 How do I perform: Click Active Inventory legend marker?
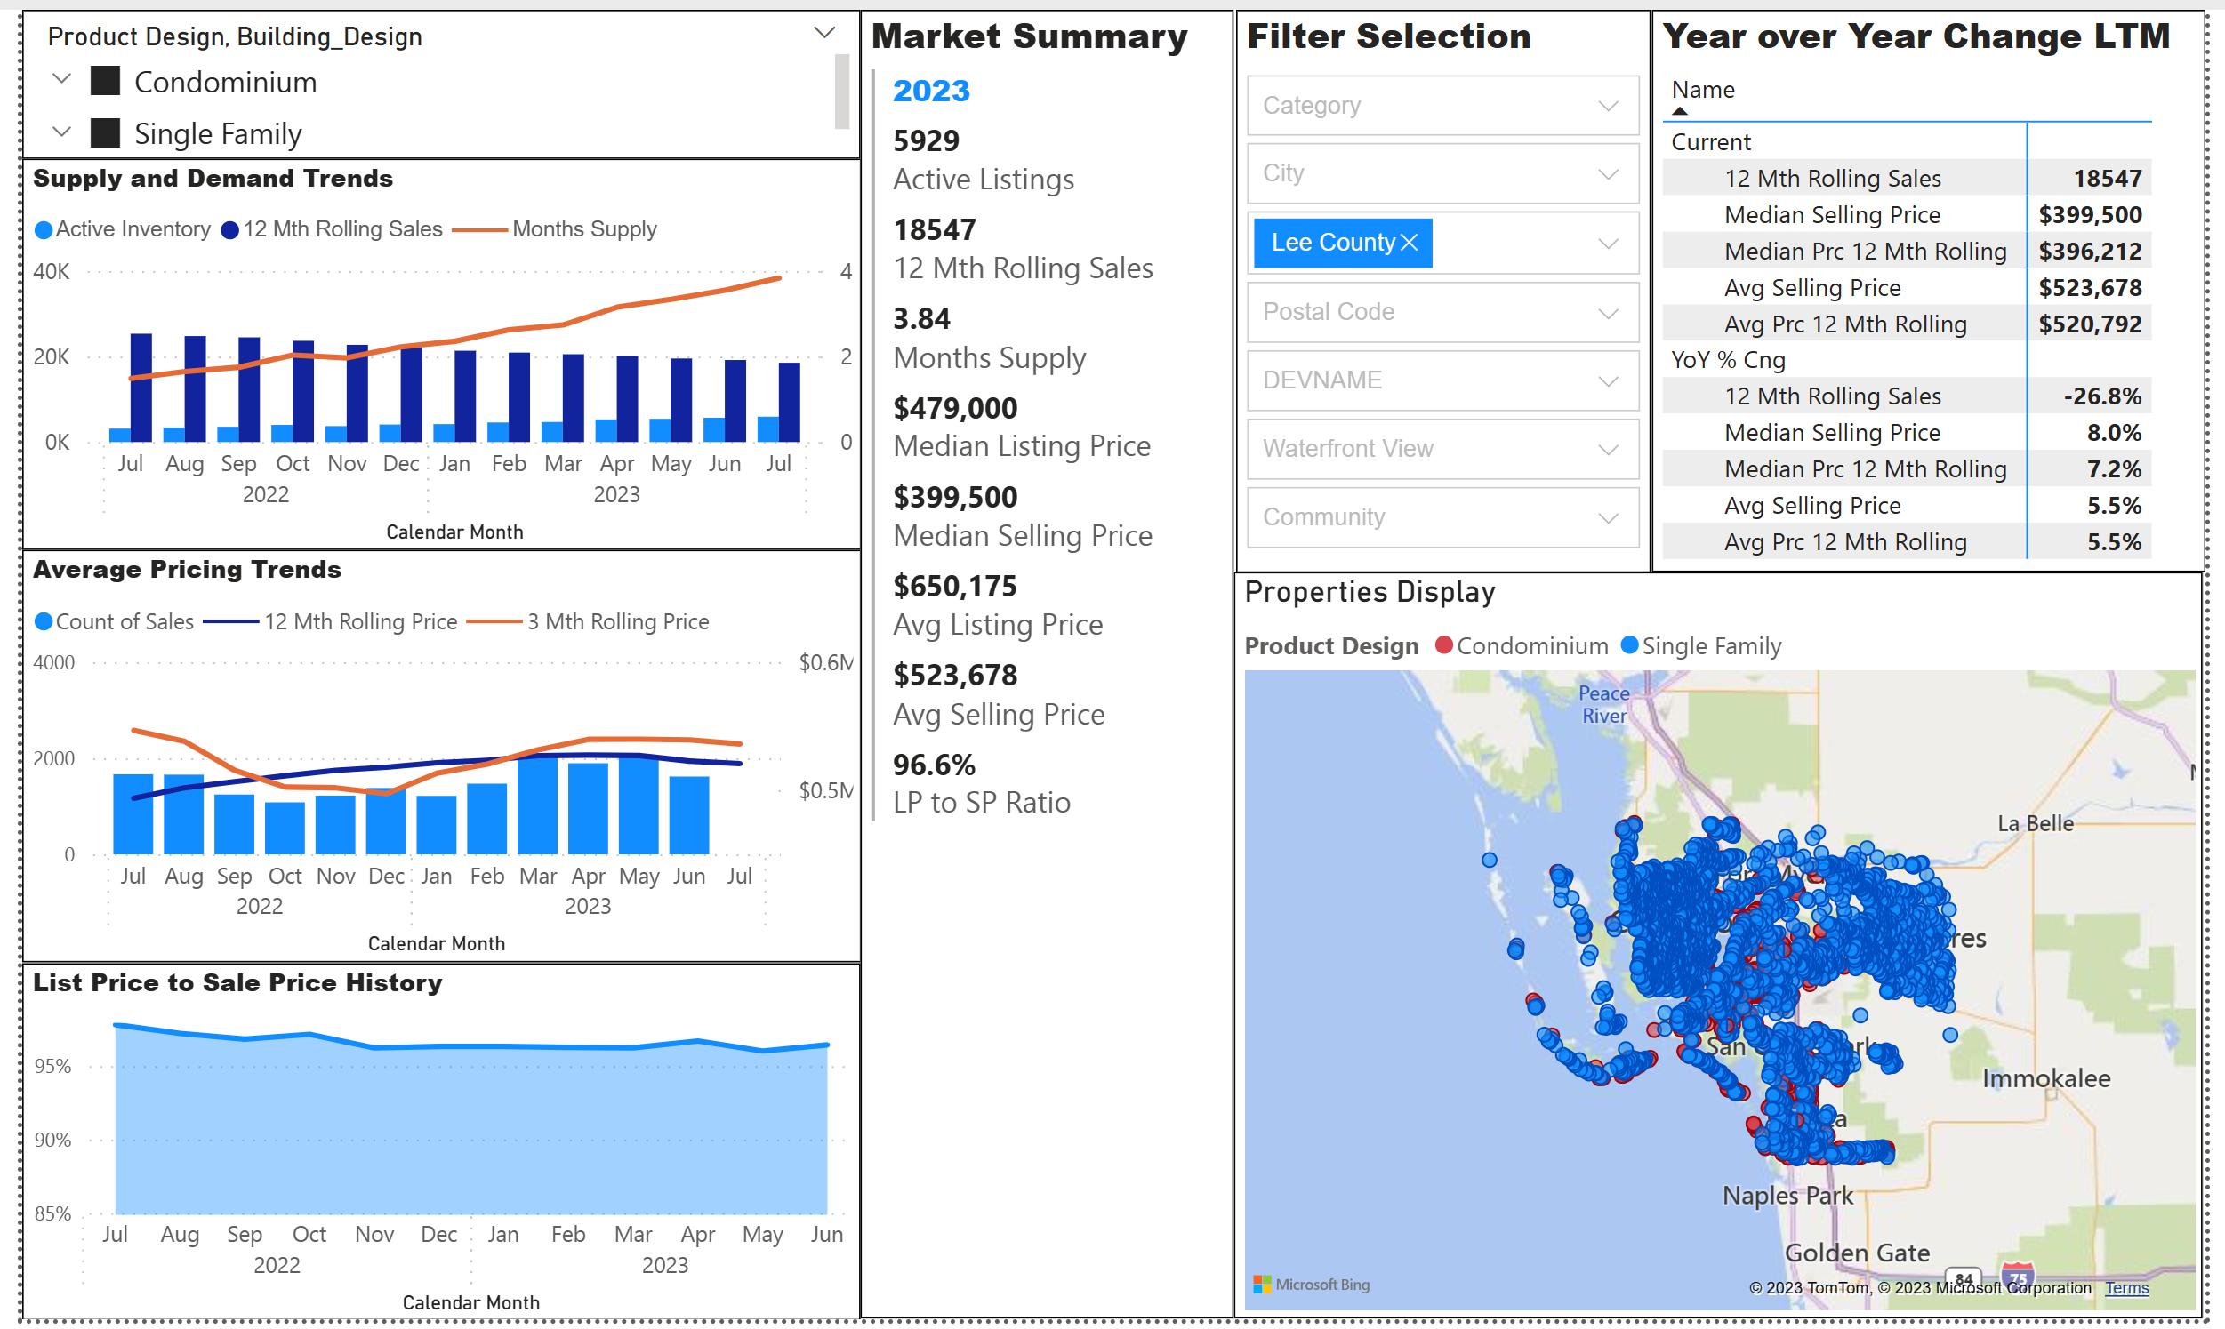coord(43,230)
